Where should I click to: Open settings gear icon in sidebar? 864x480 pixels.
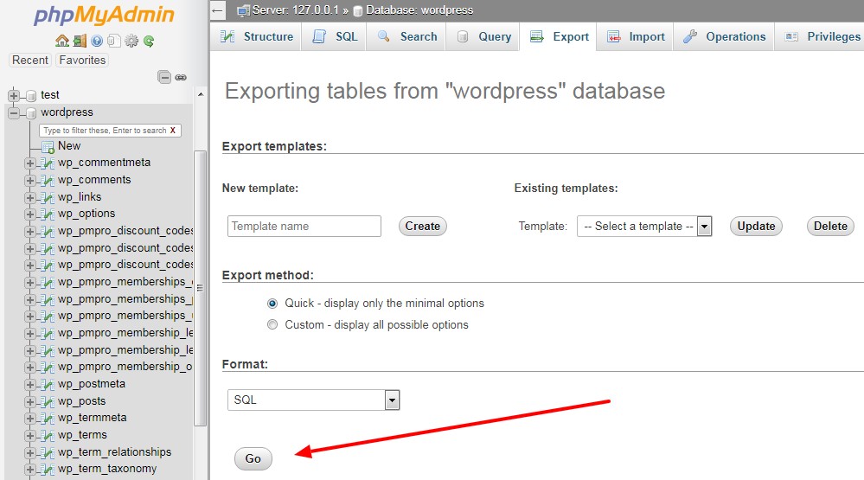(131, 41)
